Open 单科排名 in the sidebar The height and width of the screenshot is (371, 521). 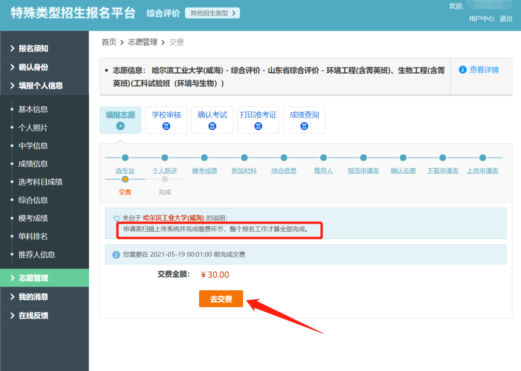tap(33, 236)
